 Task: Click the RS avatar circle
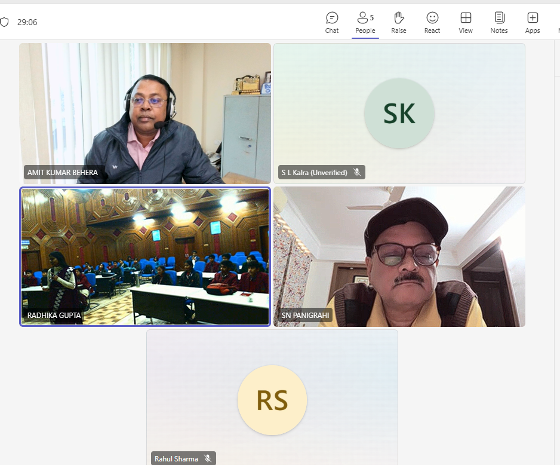pyautogui.click(x=272, y=400)
